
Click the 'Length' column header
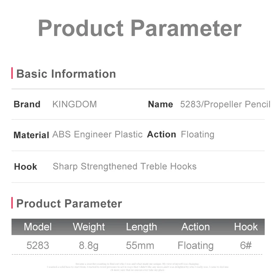142,227
